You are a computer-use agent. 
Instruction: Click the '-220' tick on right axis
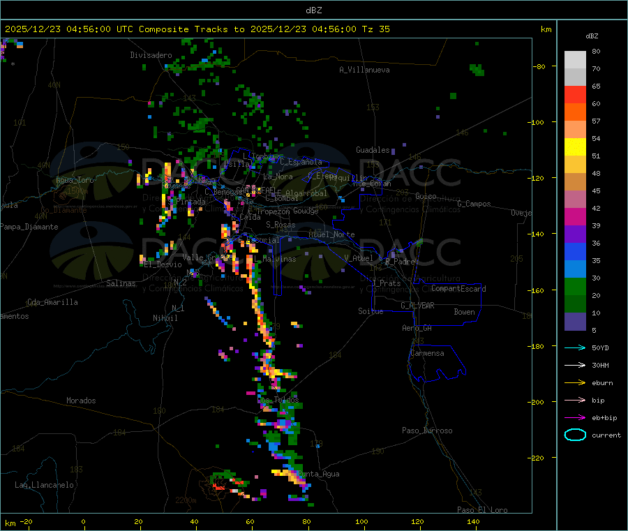click(x=537, y=458)
